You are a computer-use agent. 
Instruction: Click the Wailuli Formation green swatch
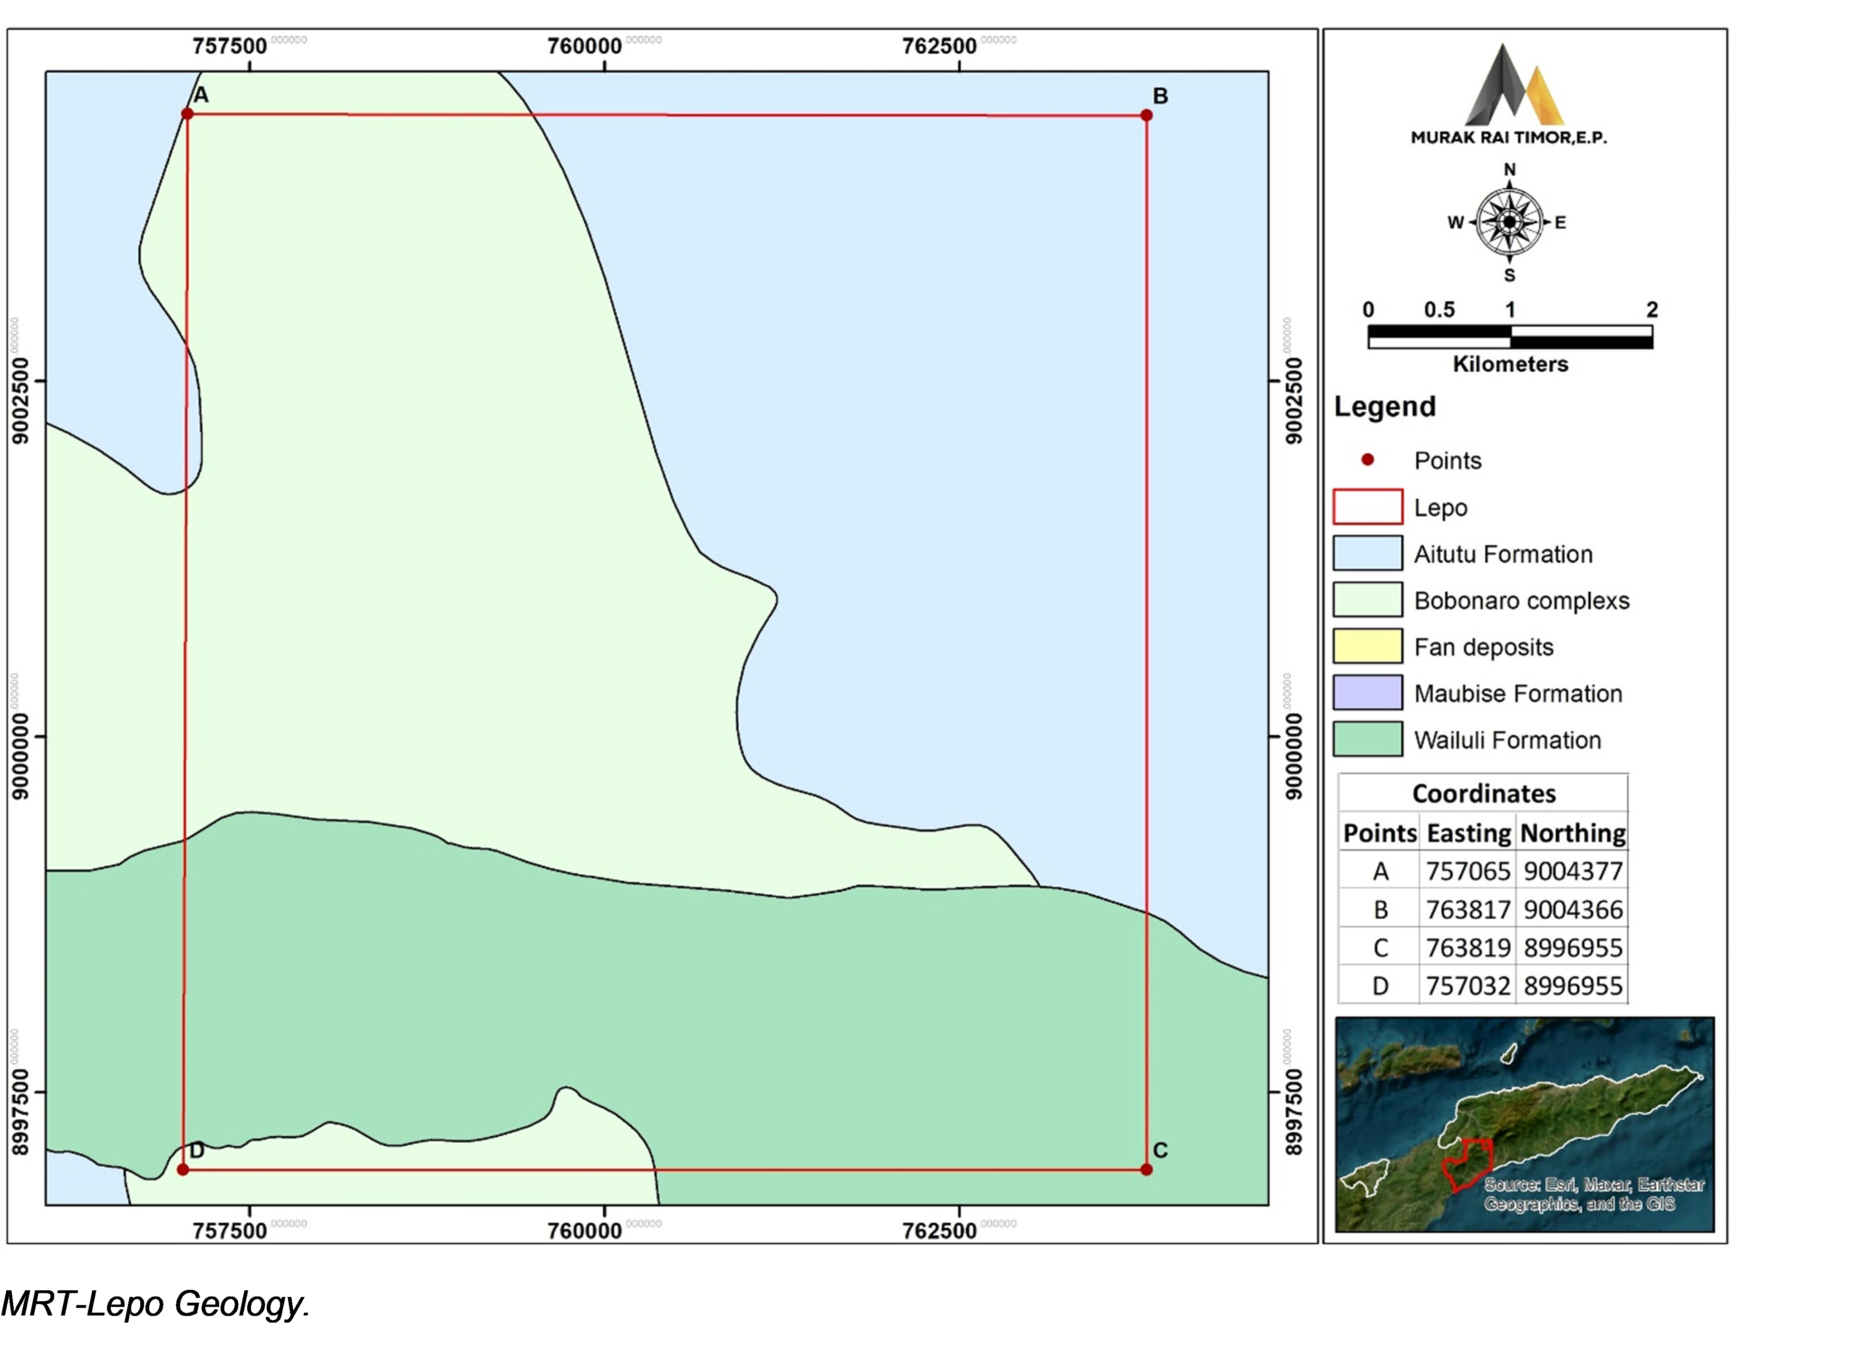pos(1367,739)
